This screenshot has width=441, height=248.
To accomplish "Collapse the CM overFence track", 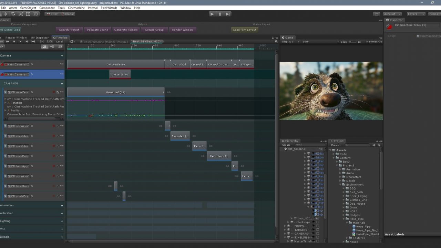I will [5, 92].
